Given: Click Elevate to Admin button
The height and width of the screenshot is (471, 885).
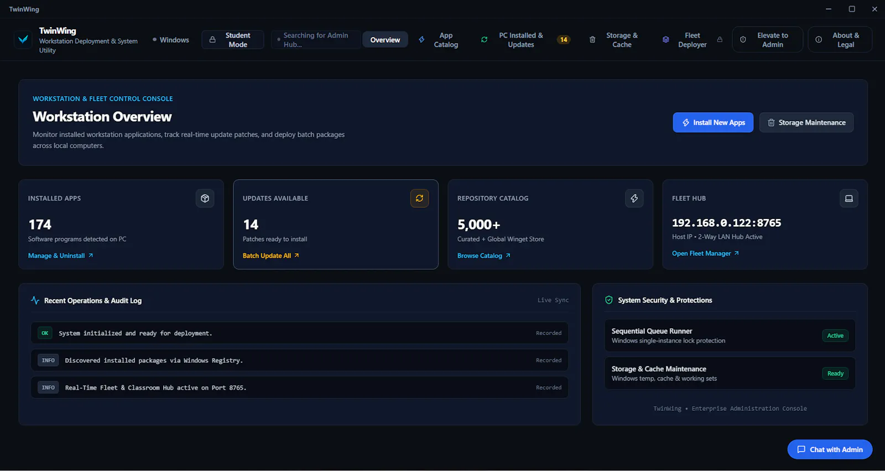Looking at the screenshot, I should click(x=767, y=40).
